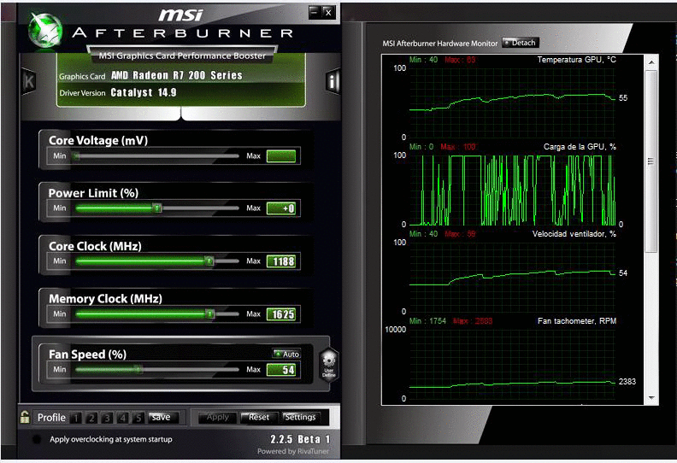Click the Fan Speed slider handle
The height and width of the screenshot is (463, 677).
tap(138, 369)
